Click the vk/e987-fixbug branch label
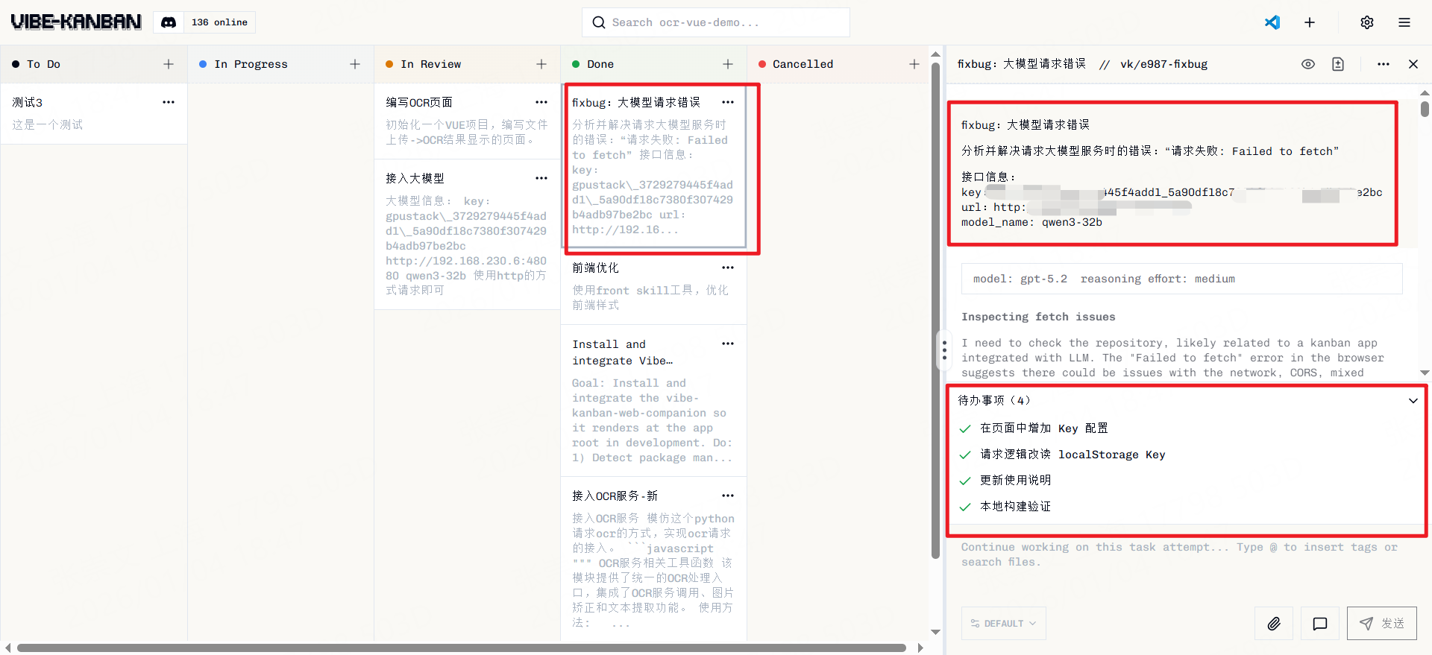This screenshot has width=1432, height=655. [x=1163, y=64]
